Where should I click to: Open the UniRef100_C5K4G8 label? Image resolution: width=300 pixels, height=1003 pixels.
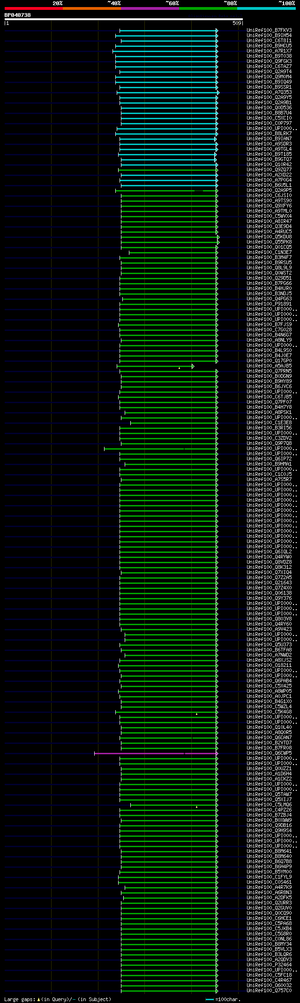click(269, 712)
